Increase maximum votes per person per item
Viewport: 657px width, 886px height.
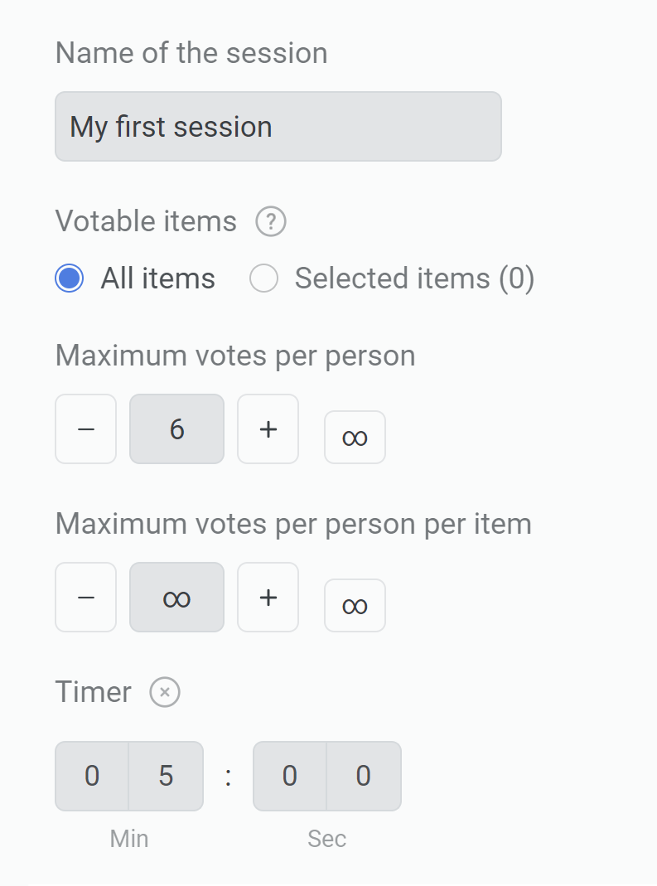click(x=268, y=598)
